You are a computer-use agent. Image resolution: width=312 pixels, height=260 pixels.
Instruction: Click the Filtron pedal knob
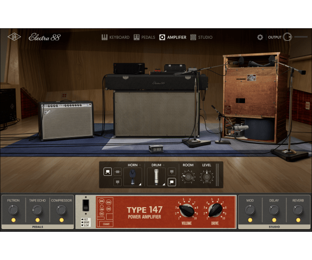pyautogui.click(x=14, y=210)
